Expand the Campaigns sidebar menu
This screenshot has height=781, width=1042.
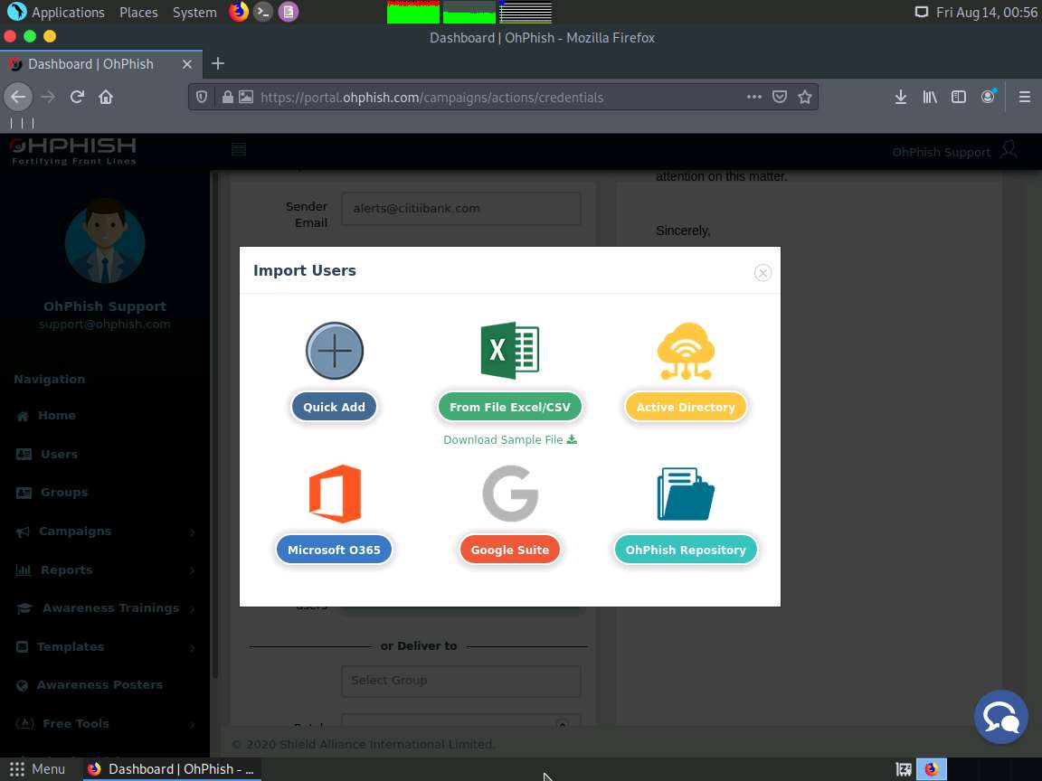click(105, 532)
